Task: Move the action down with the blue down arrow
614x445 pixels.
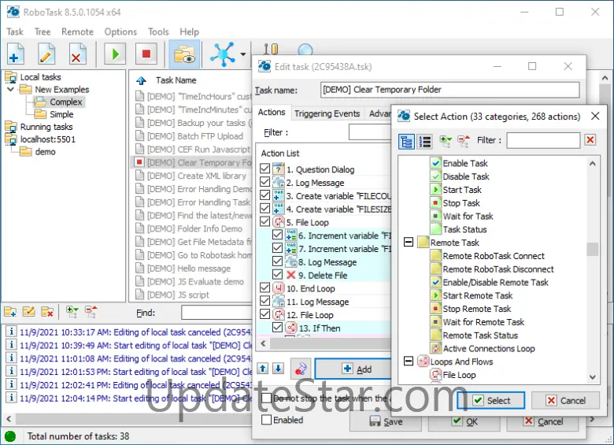Action: pyautogui.click(x=279, y=369)
